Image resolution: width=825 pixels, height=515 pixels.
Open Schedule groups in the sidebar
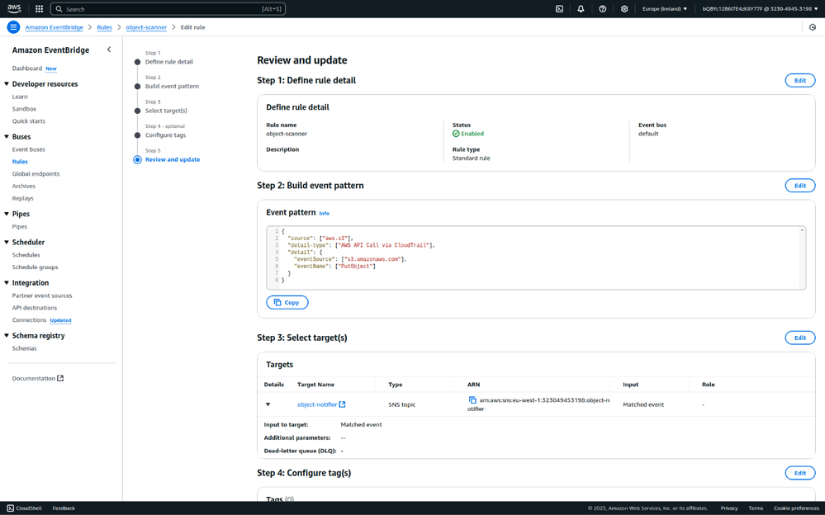(x=36, y=267)
